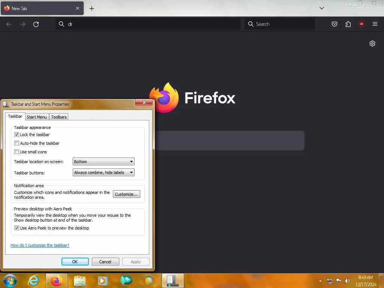This screenshot has width=384, height=288.
Task: Toggle Lock the taskbar checkbox
Action: (16, 135)
